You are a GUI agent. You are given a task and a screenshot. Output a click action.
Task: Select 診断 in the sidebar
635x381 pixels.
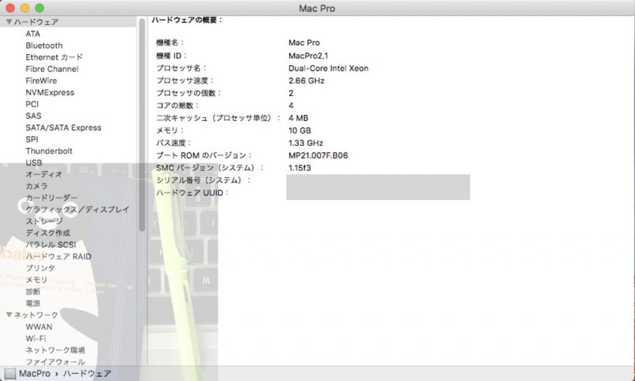(33, 292)
